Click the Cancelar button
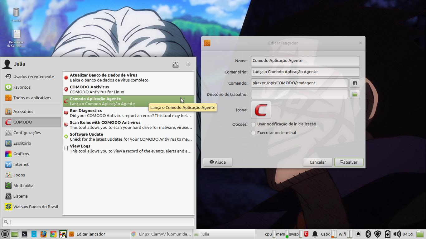This screenshot has width=426, height=239. tap(317, 162)
